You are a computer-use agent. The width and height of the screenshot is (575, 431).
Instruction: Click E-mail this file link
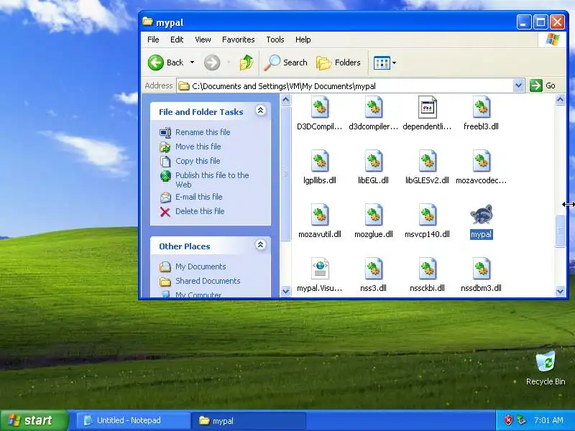click(x=199, y=197)
